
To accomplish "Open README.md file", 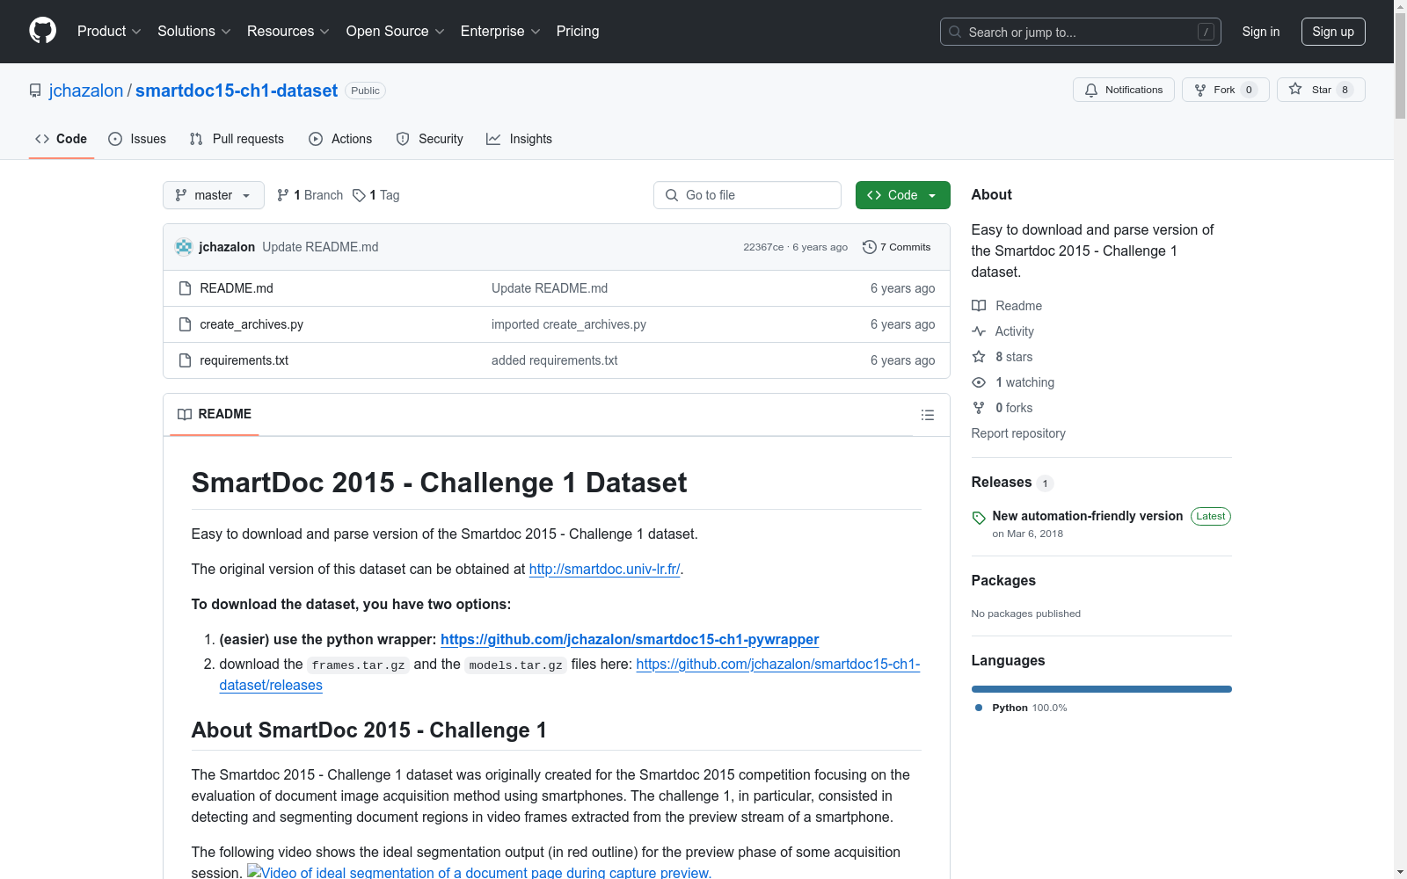I will pos(237,288).
